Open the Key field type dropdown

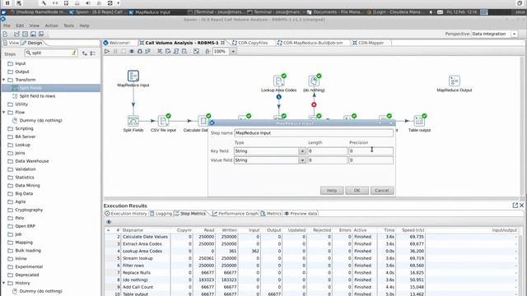302,151
